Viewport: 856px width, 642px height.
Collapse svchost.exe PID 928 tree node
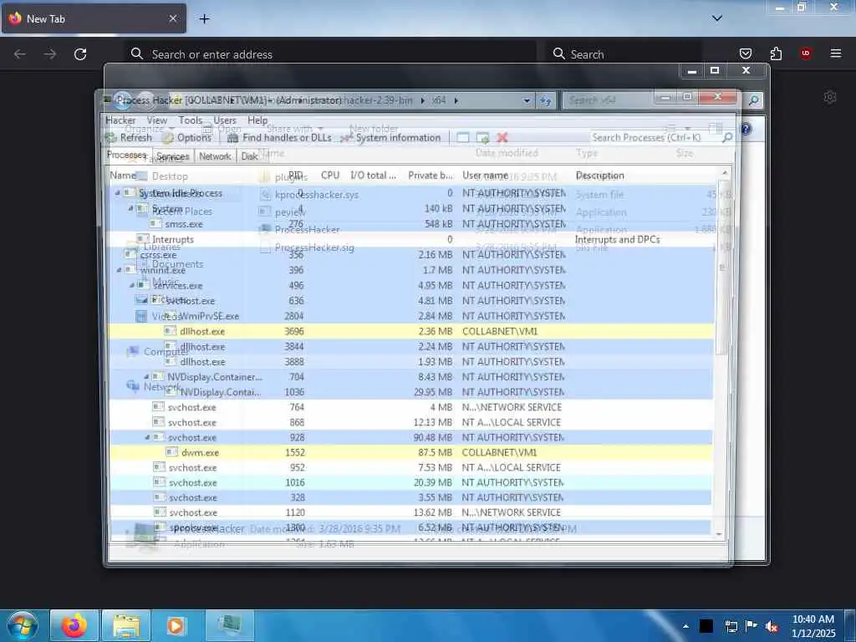(x=147, y=437)
